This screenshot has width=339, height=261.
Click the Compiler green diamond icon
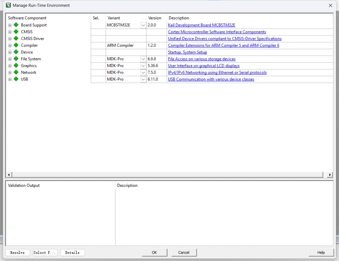click(16, 45)
